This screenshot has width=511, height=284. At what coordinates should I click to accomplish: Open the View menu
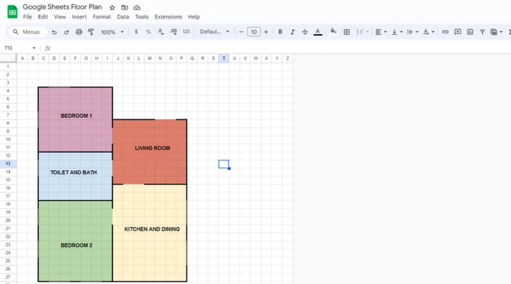(x=60, y=17)
